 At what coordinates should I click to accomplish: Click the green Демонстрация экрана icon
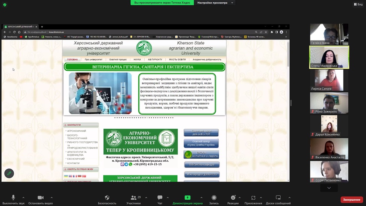click(x=188, y=198)
